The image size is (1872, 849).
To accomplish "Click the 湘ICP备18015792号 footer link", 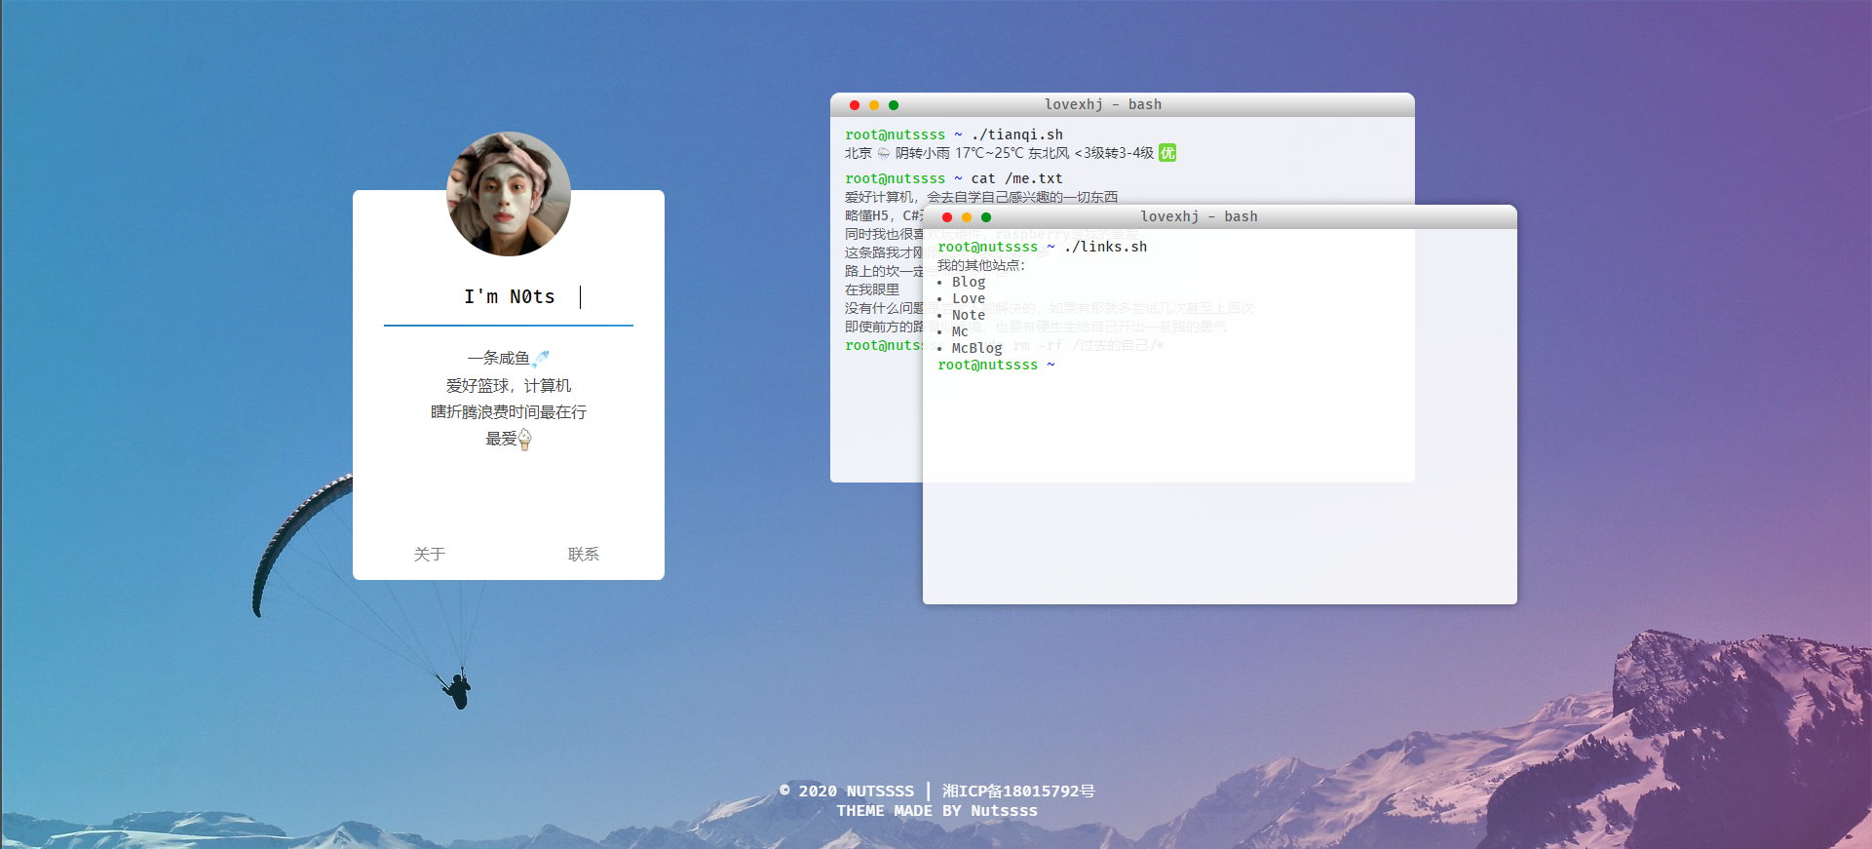I will click(1018, 791).
